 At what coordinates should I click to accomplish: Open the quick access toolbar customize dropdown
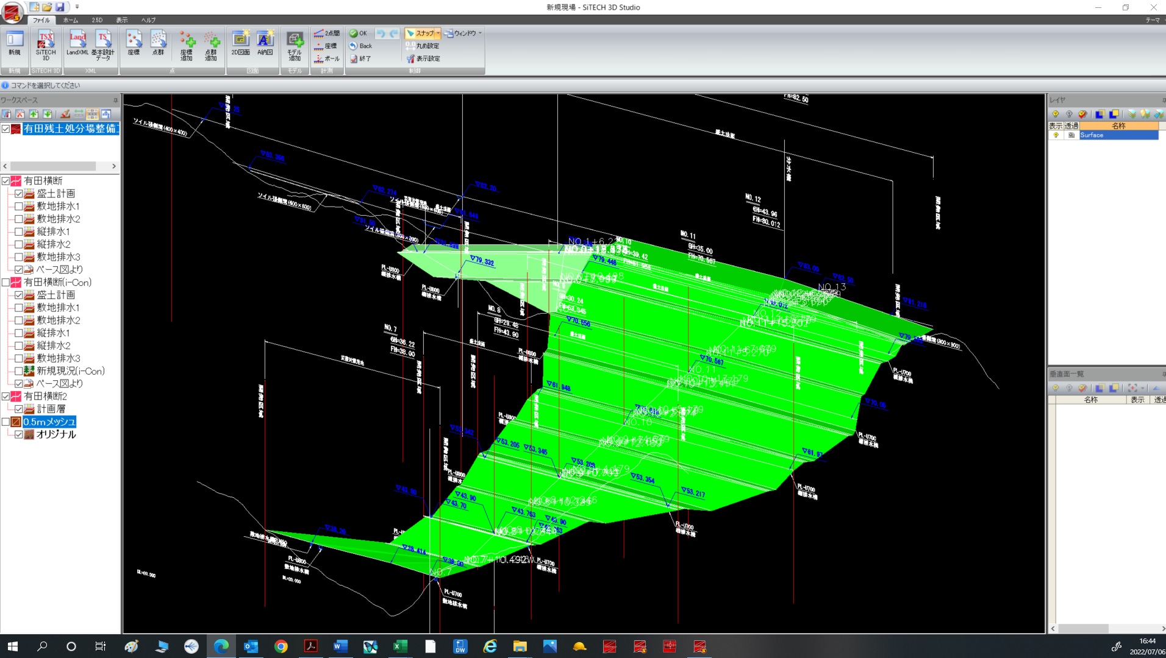click(77, 7)
